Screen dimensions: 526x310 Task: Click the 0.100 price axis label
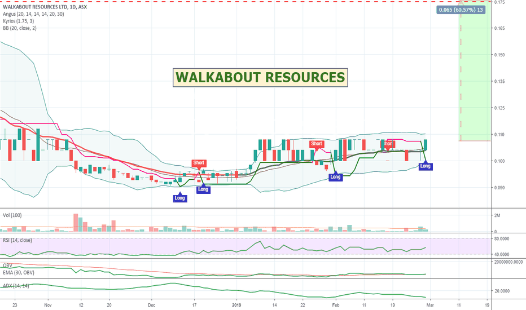click(x=499, y=161)
